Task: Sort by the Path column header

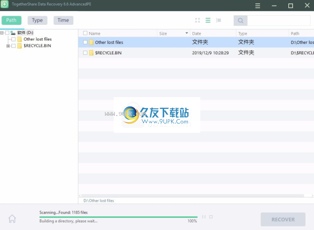Action: coord(295,34)
